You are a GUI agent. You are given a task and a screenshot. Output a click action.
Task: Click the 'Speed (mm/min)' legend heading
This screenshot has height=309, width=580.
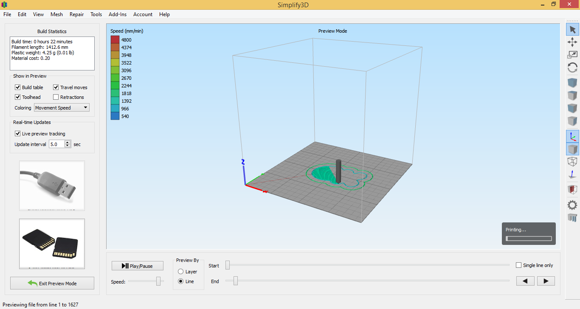point(127,31)
